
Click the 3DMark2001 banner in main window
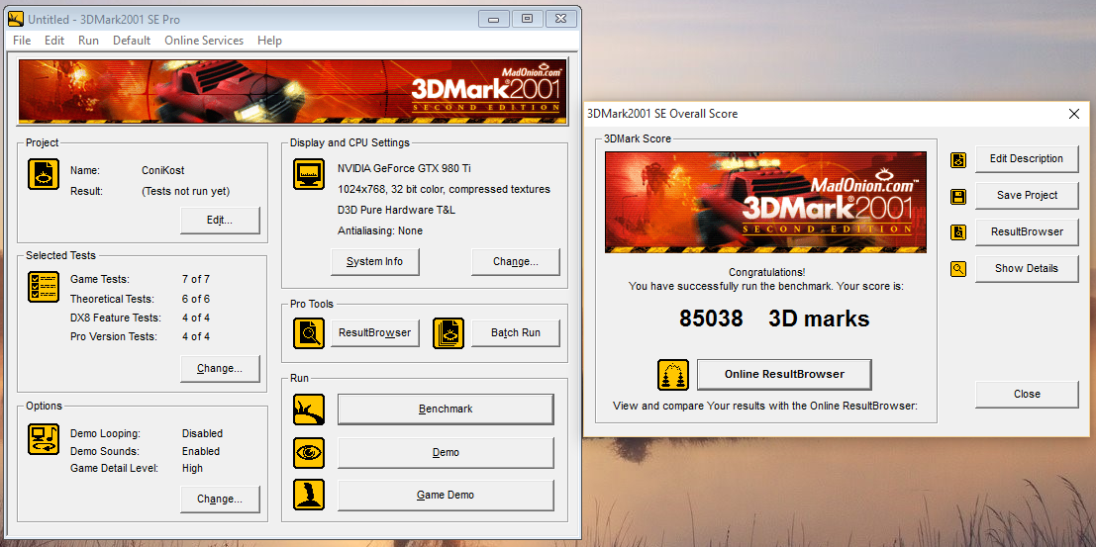292,91
